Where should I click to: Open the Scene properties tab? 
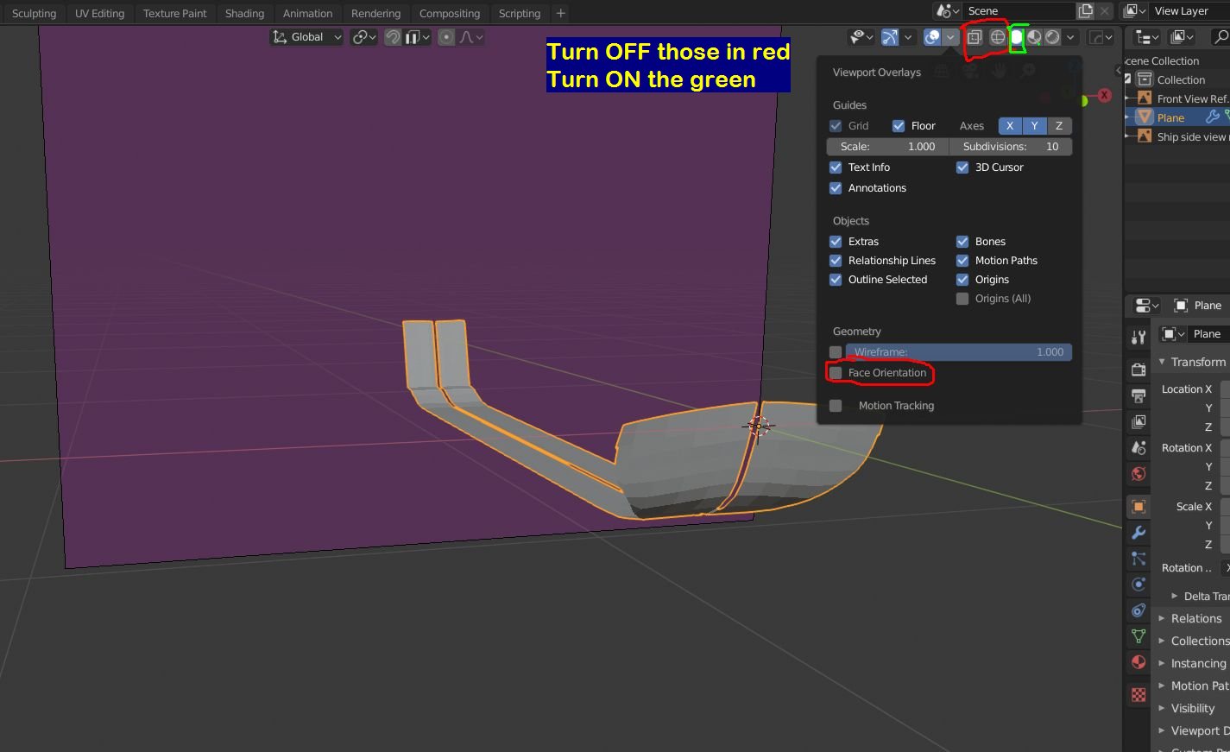(x=1139, y=447)
